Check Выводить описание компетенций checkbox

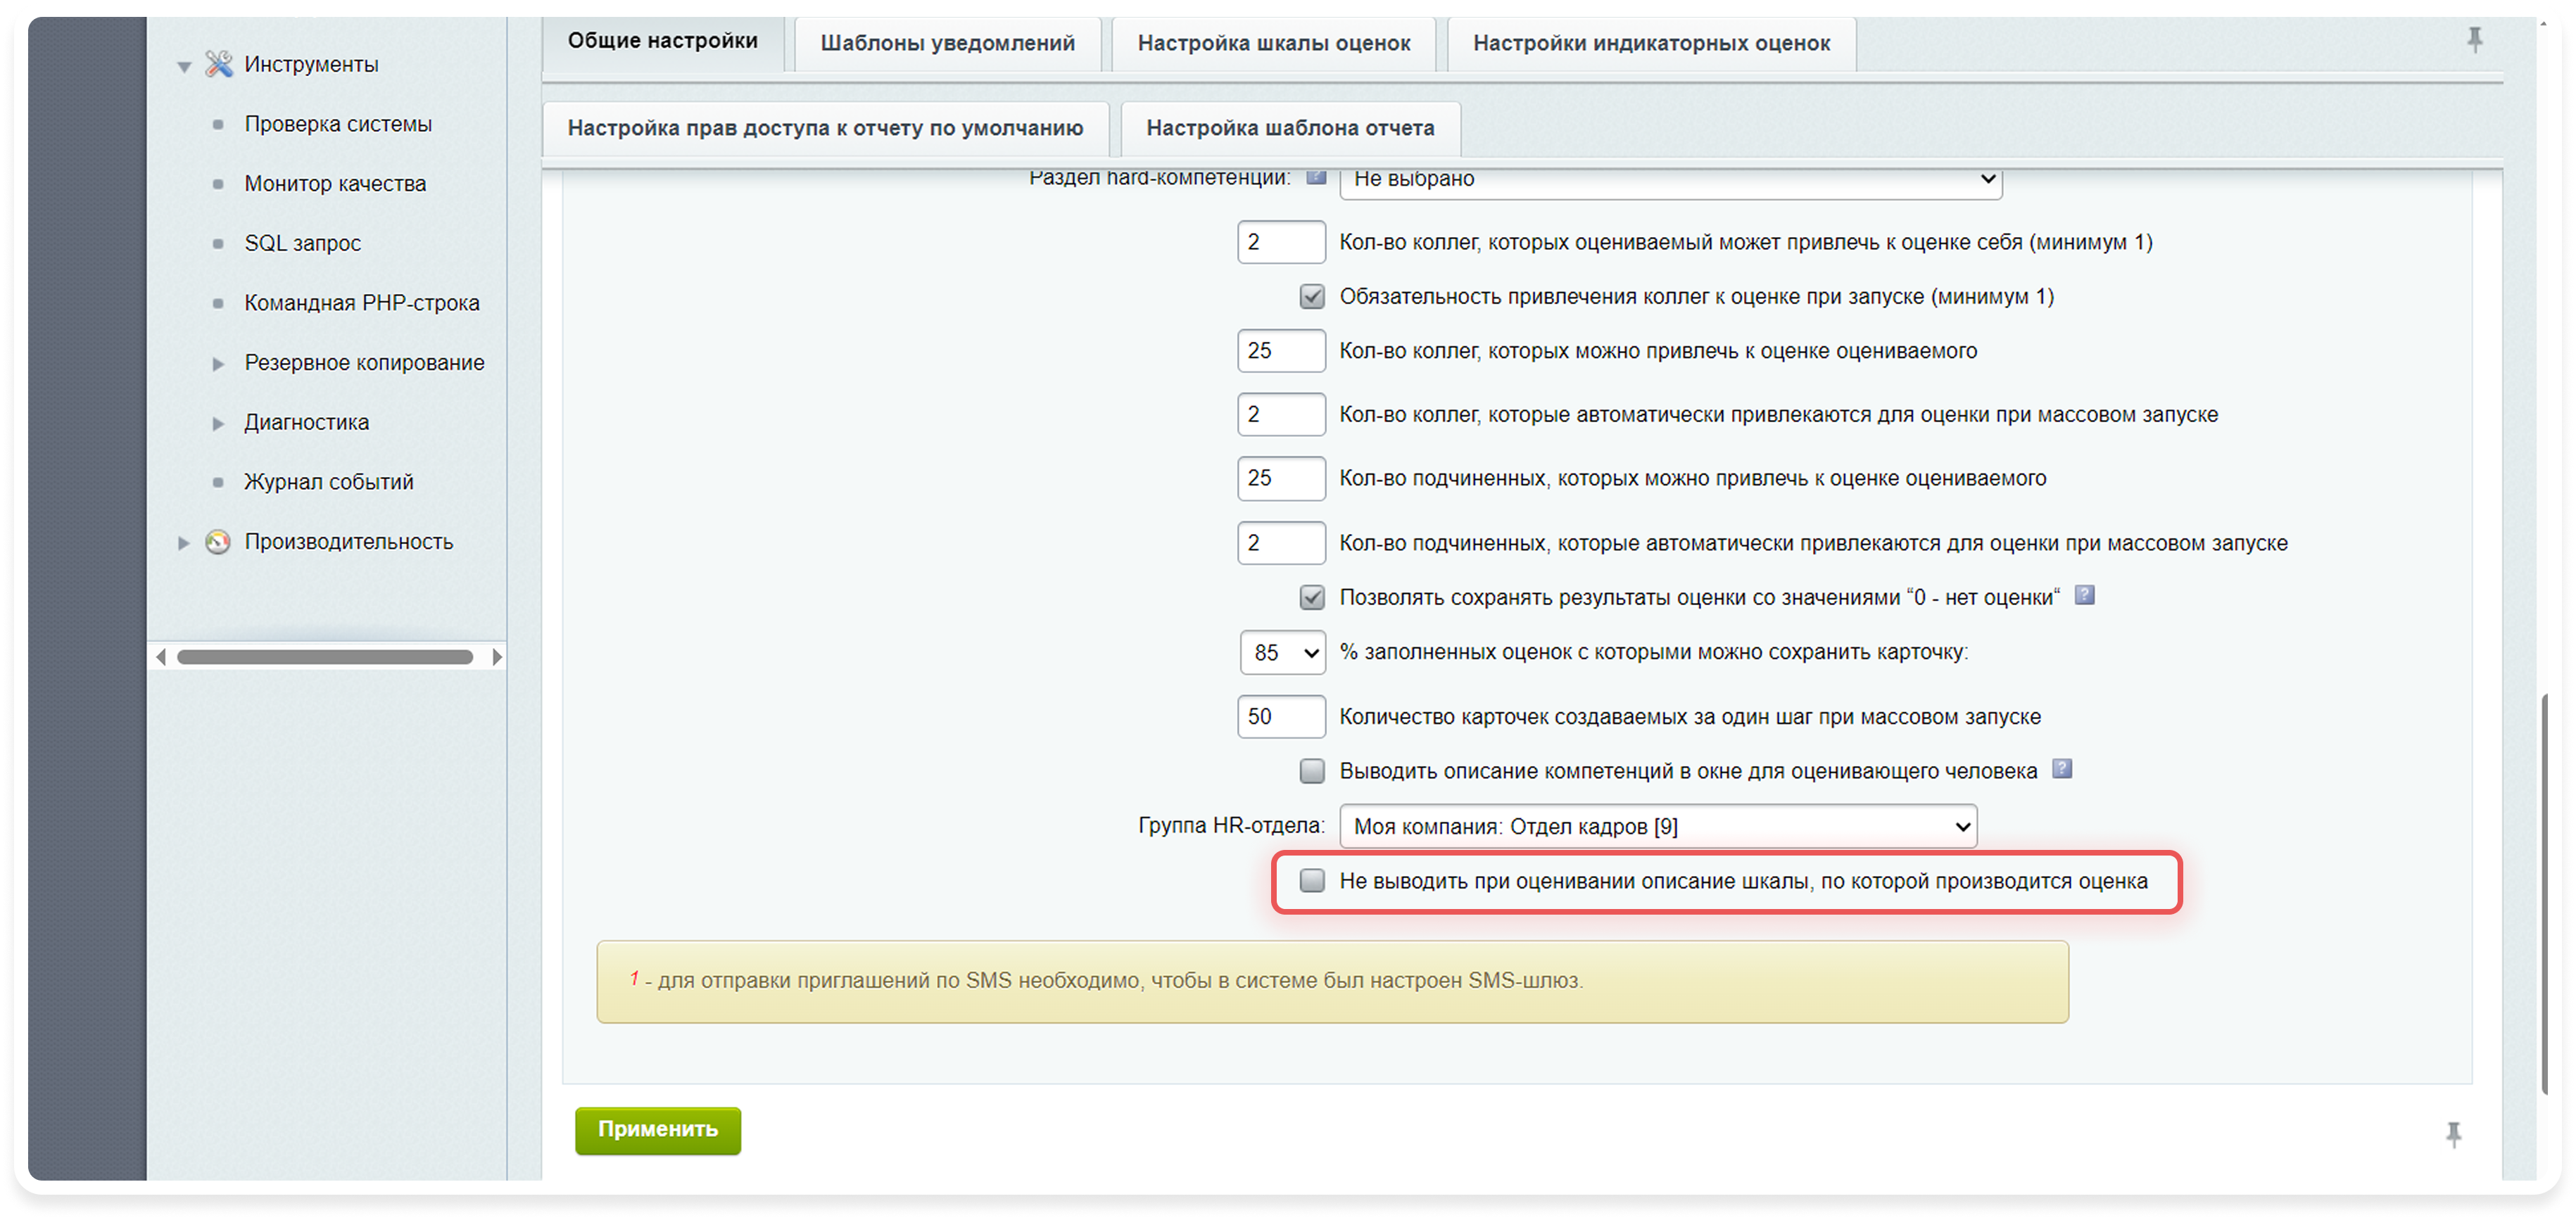click(x=1312, y=771)
